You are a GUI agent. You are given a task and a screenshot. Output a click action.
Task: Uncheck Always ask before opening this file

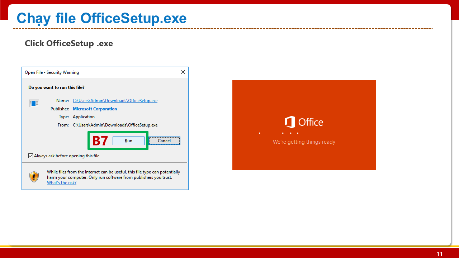(x=30, y=156)
